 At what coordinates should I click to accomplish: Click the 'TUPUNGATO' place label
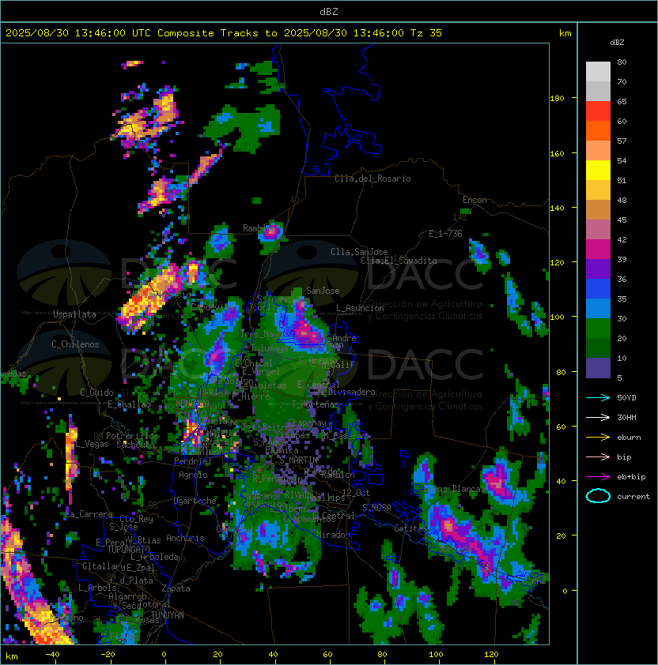[129, 550]
